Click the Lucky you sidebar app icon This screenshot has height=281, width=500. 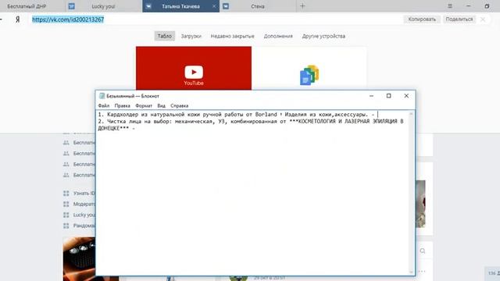(66, 215)
